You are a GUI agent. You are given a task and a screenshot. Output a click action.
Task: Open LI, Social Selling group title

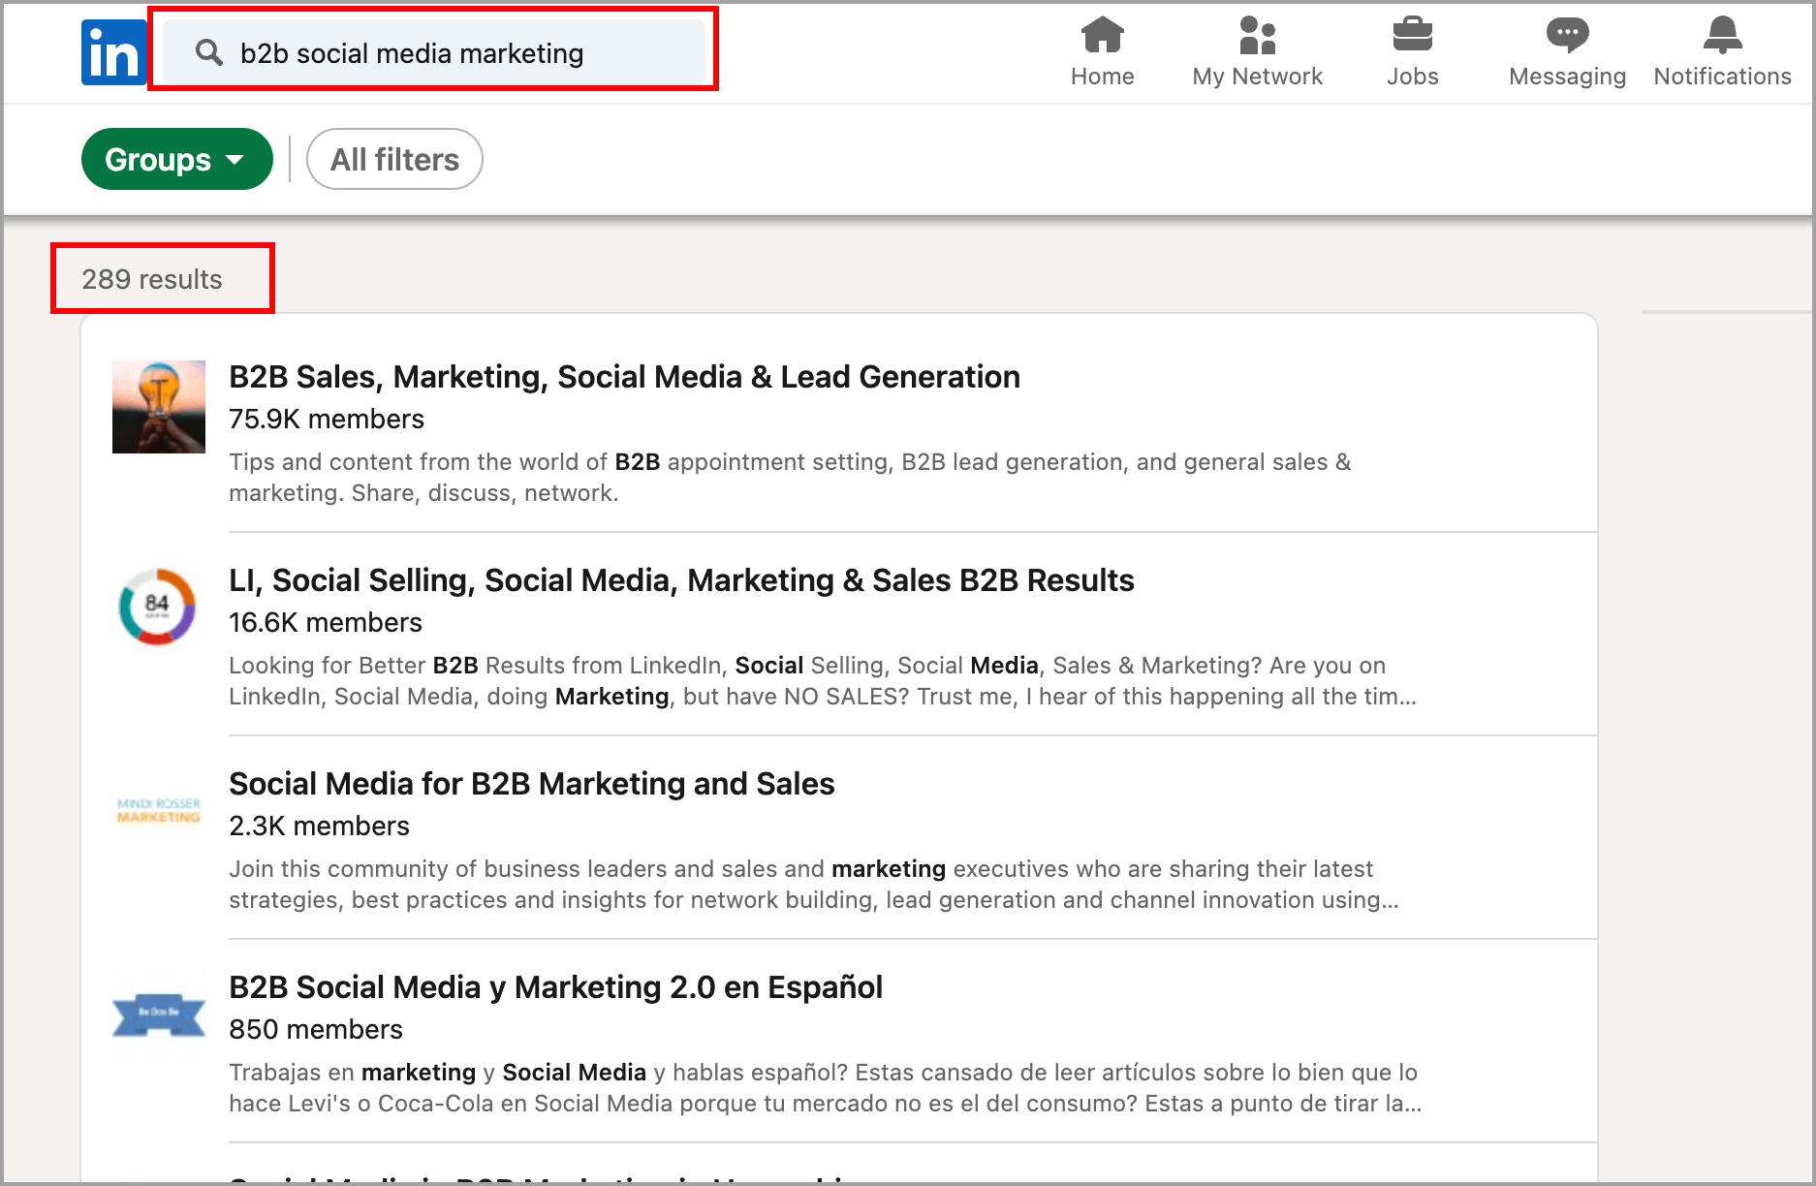point(681,580)
